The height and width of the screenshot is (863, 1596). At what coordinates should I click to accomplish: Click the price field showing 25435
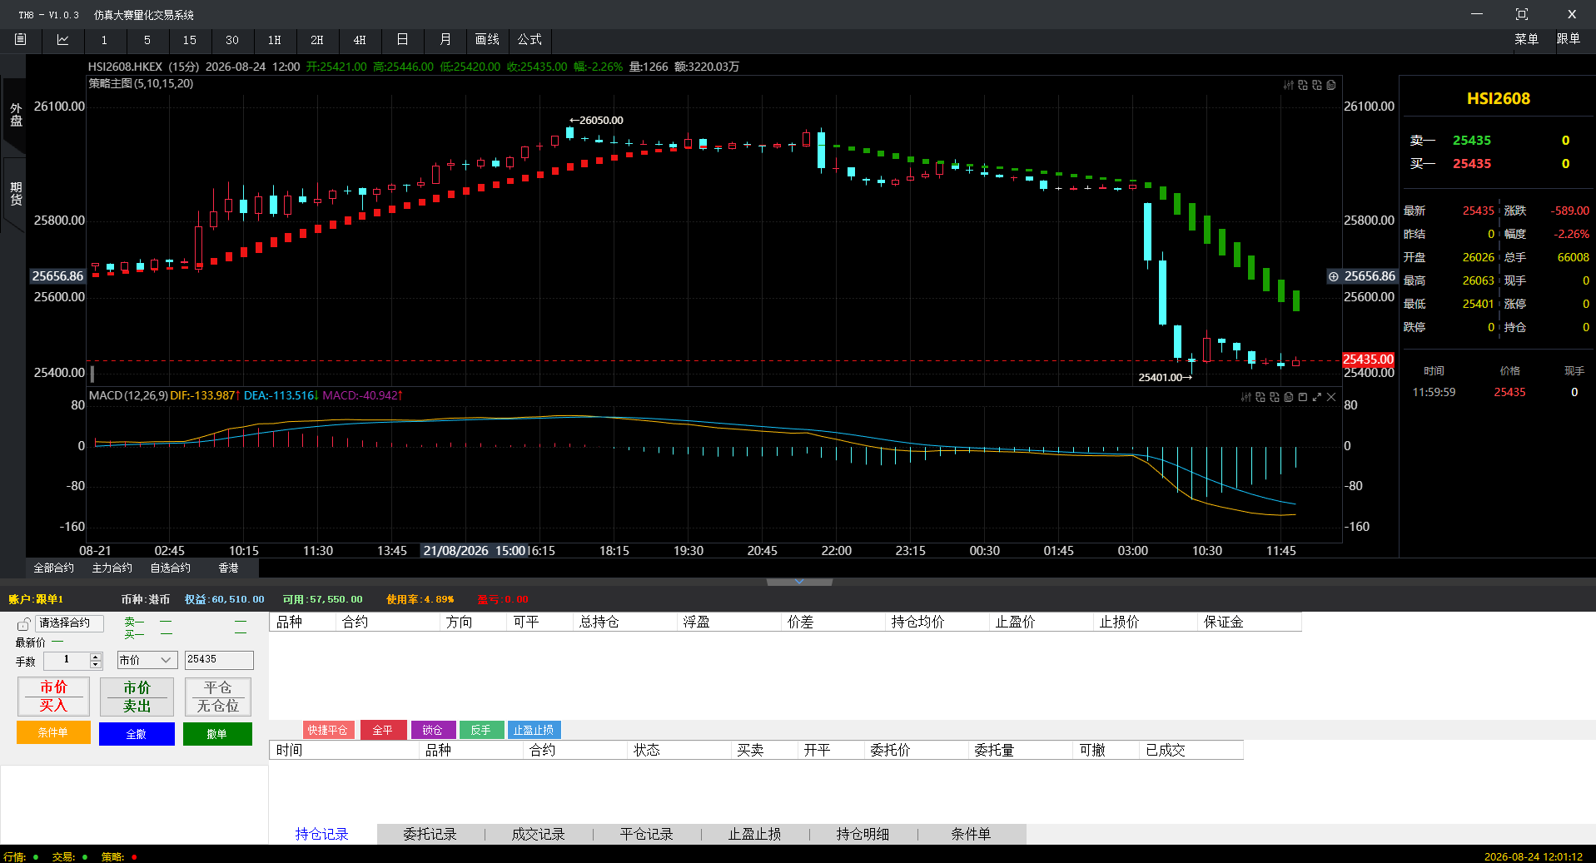click(219, 660)
